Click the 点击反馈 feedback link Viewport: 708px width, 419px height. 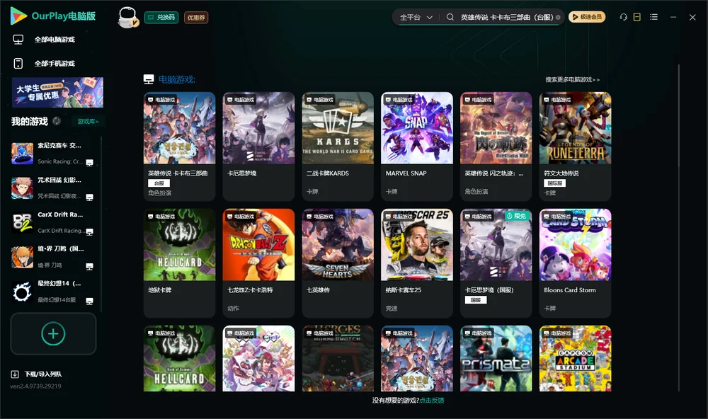pyautogui.click(x=432, y=400)
